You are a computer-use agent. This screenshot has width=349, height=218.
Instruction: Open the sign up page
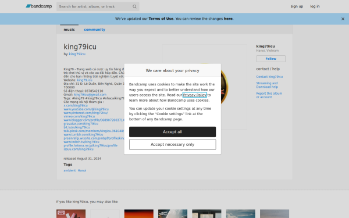click(x=297, y=6)
